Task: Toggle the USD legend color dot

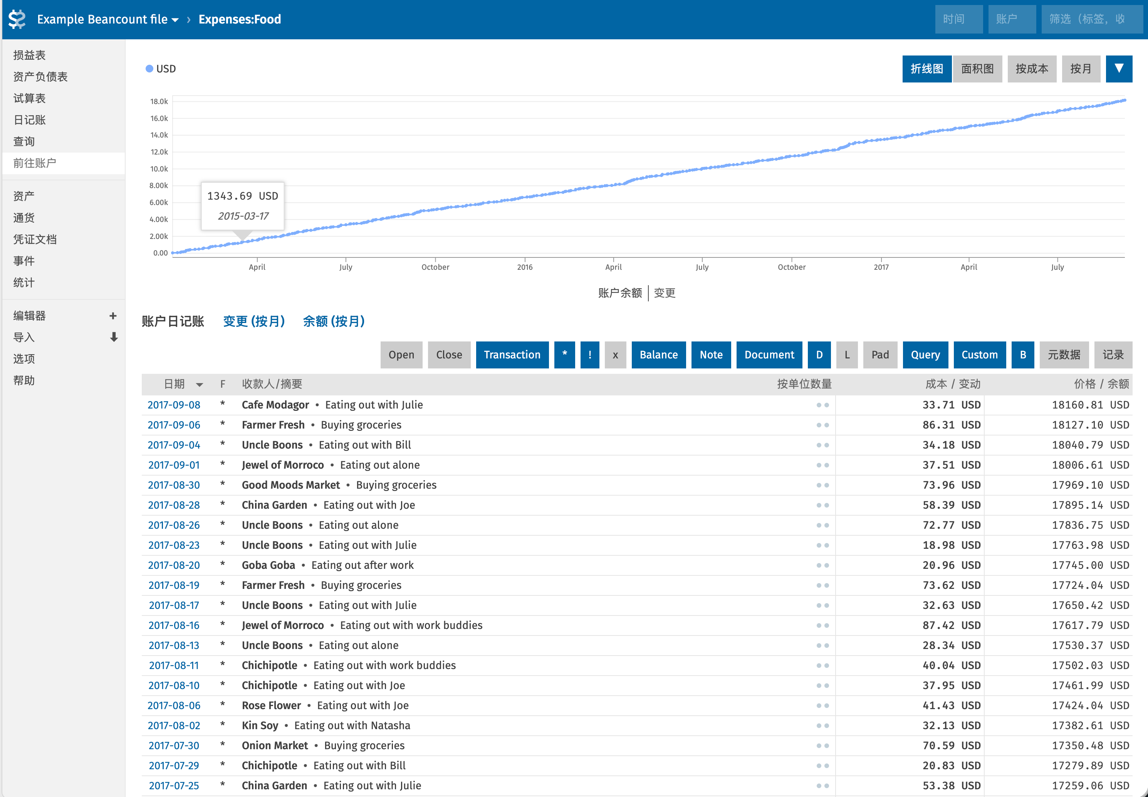Action: point(149,69)
